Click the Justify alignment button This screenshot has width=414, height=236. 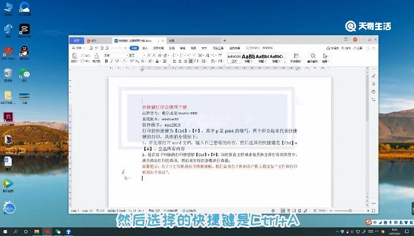click(190, 61)
